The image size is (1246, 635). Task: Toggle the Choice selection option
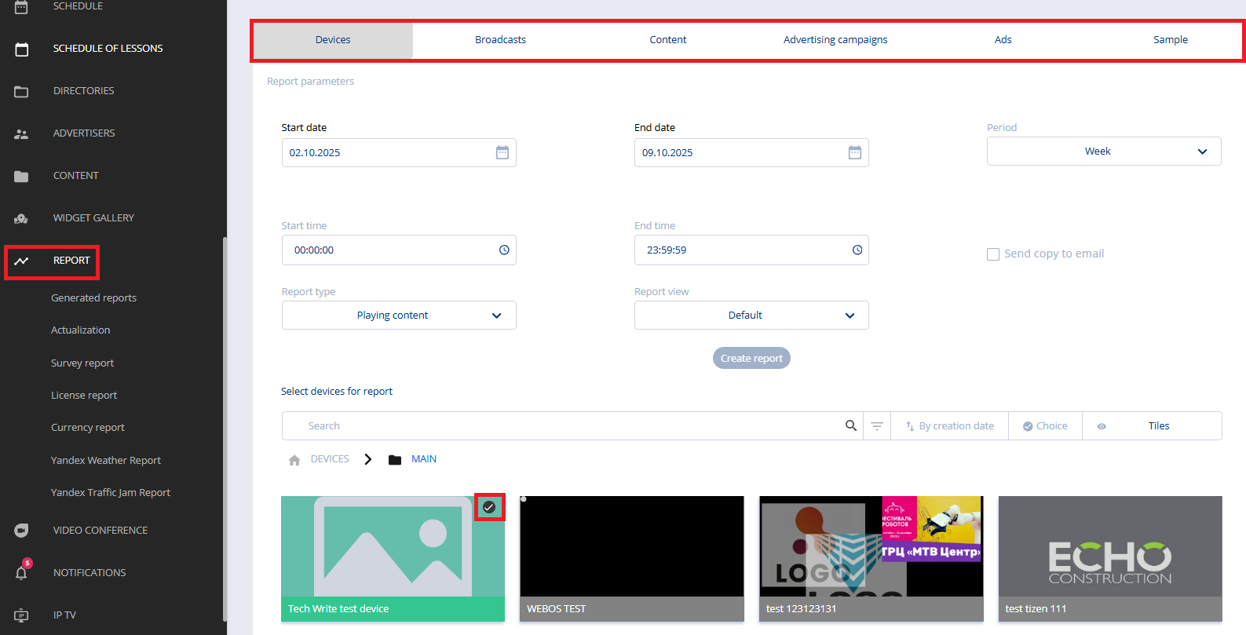(1045, 425)
